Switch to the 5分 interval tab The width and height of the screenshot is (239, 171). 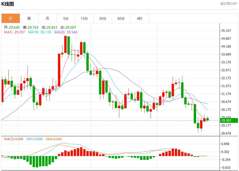pyautogui.click(x=66, y=18)
